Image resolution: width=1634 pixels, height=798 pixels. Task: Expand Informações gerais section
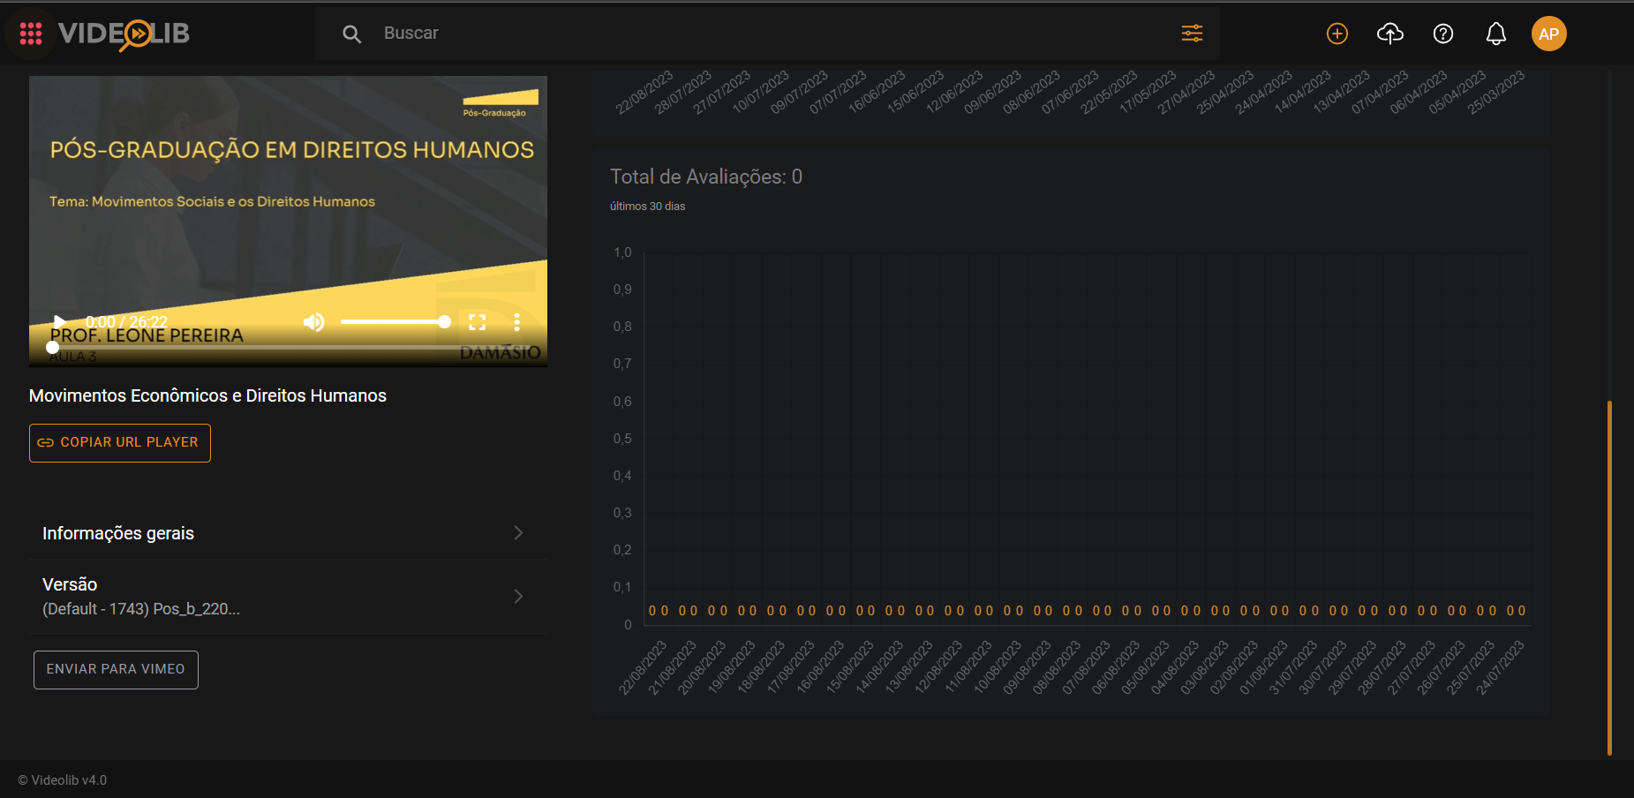288,533
